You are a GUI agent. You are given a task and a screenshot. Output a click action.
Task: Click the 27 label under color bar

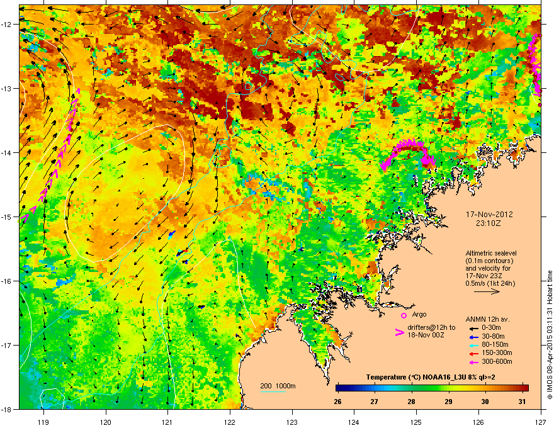(x=374, y=402)
